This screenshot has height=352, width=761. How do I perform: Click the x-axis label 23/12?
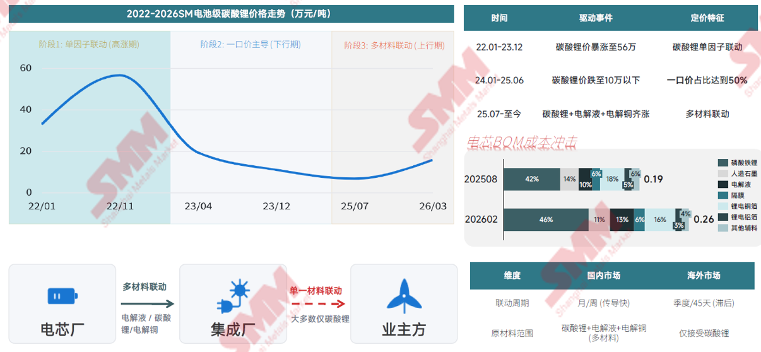(x=276, y=206)
